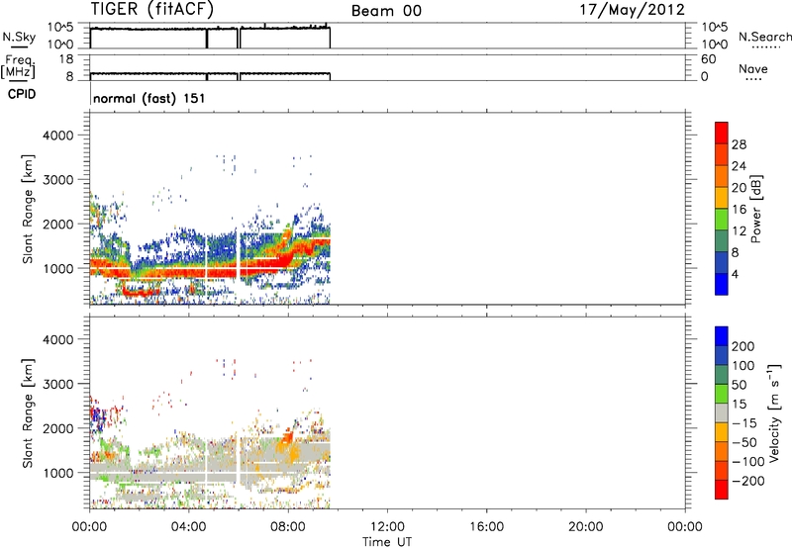792x548 pixels.
Task: Click the 'Slant Range [km]' label of velocity panel
Action: [x=28, y=413]
